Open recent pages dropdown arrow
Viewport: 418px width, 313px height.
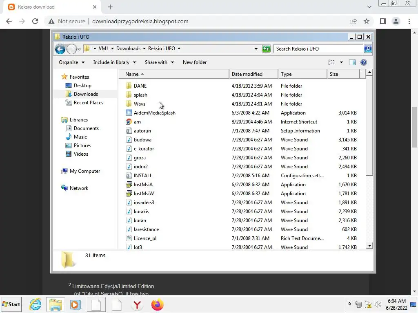point(79,49)
